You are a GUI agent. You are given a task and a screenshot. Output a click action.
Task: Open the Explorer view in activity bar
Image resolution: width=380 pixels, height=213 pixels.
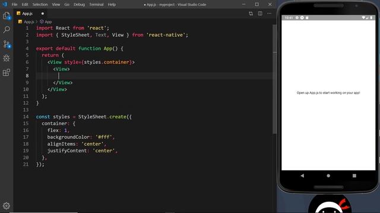pyautogui.click(x=7, y=16)
